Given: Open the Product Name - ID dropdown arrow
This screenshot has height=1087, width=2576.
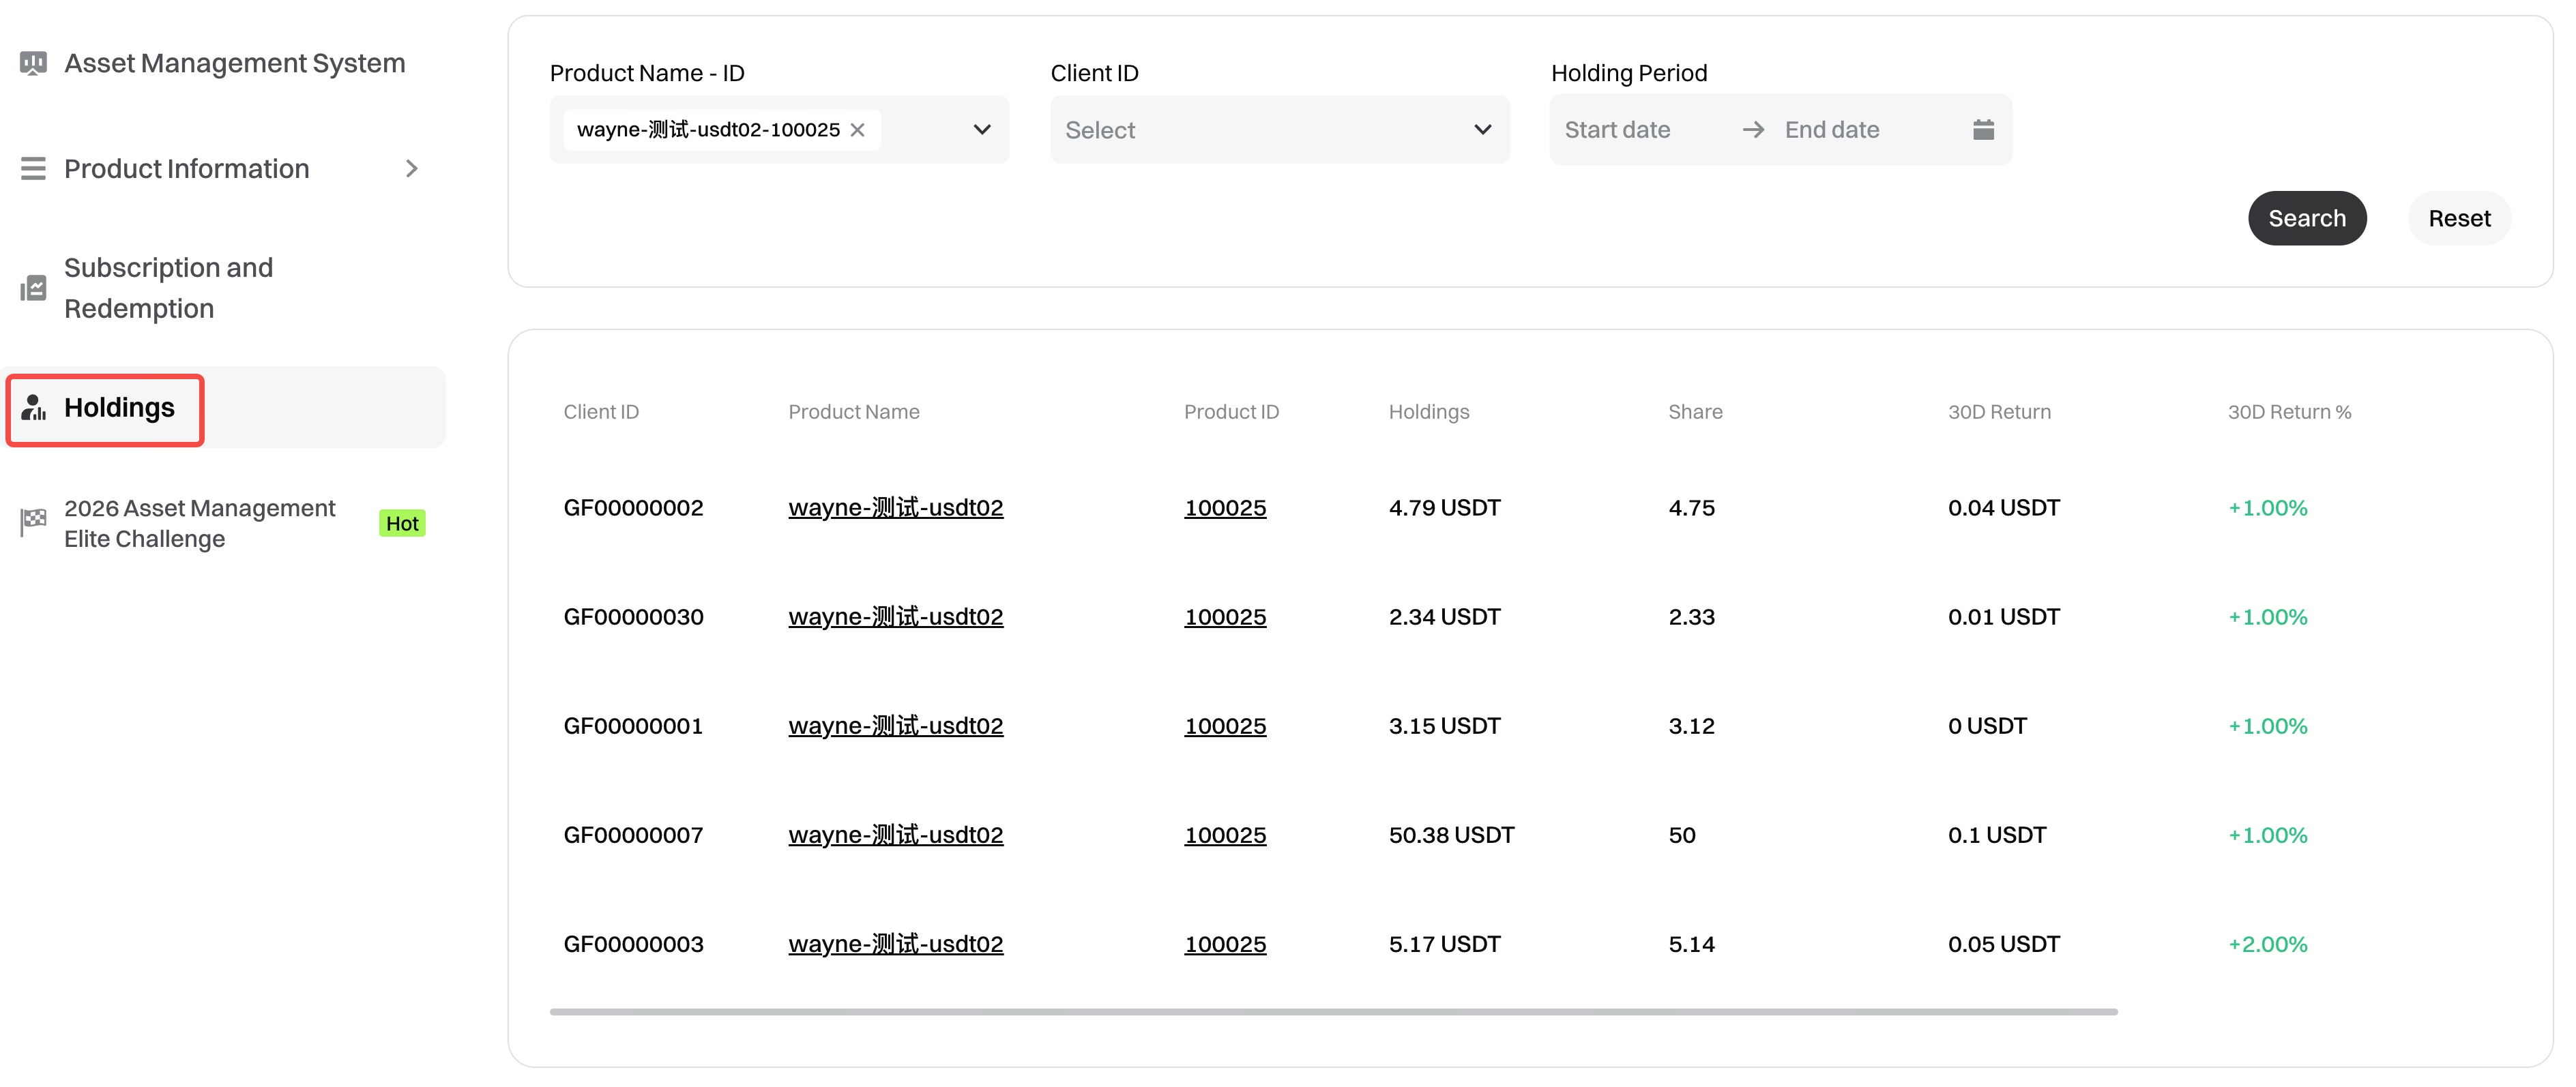Looking at the screenshot, I should 981,130.
